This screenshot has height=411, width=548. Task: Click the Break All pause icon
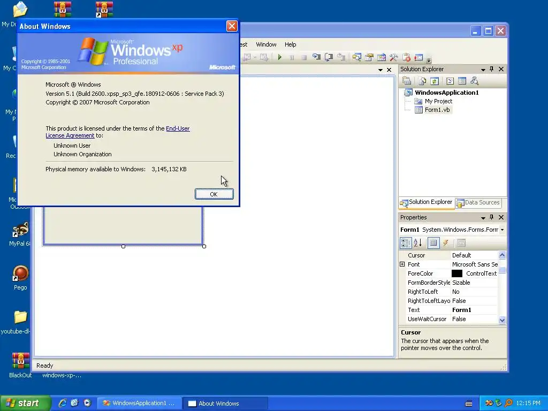[292, 57]
